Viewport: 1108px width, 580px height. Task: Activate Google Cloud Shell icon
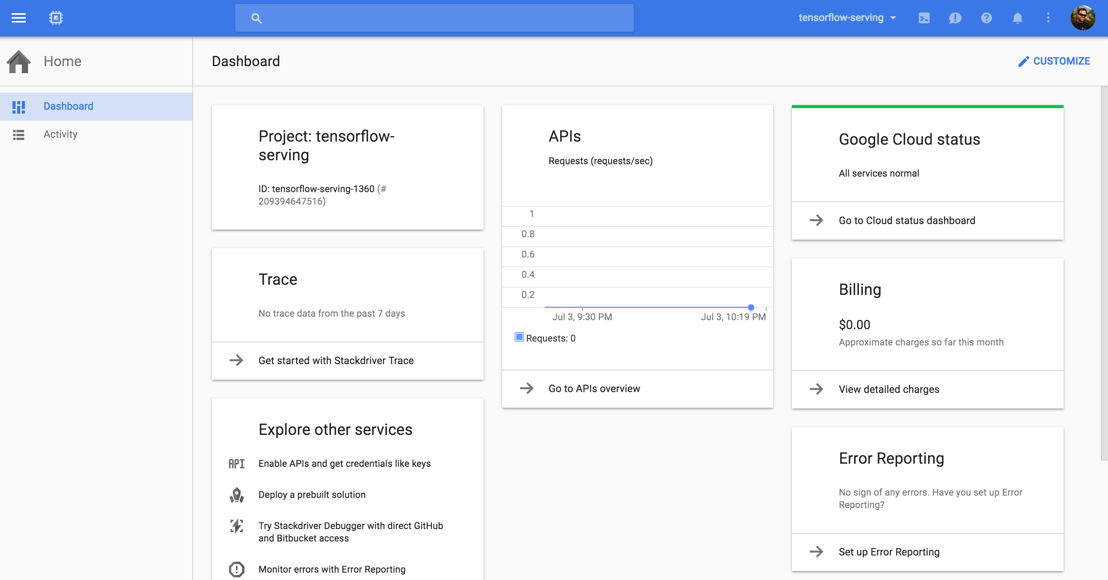coord(924,18)
